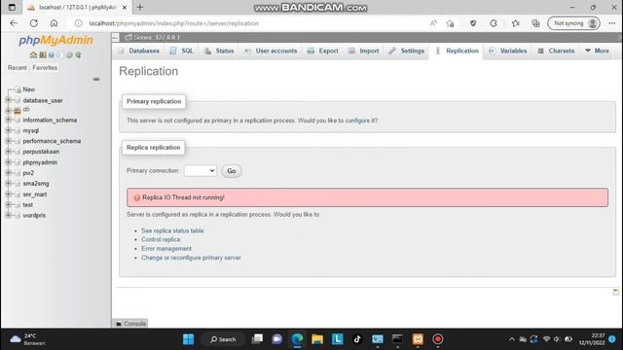Expand performance_schema tree node

coord(8,141)
